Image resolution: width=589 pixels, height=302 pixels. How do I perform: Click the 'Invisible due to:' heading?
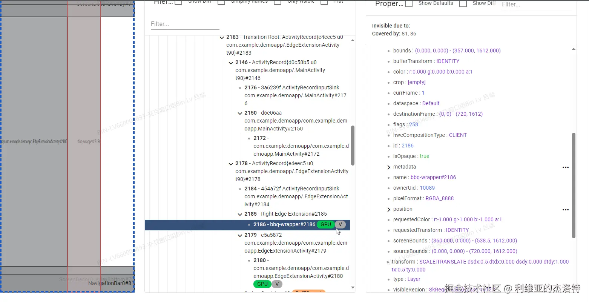[391, 26]
